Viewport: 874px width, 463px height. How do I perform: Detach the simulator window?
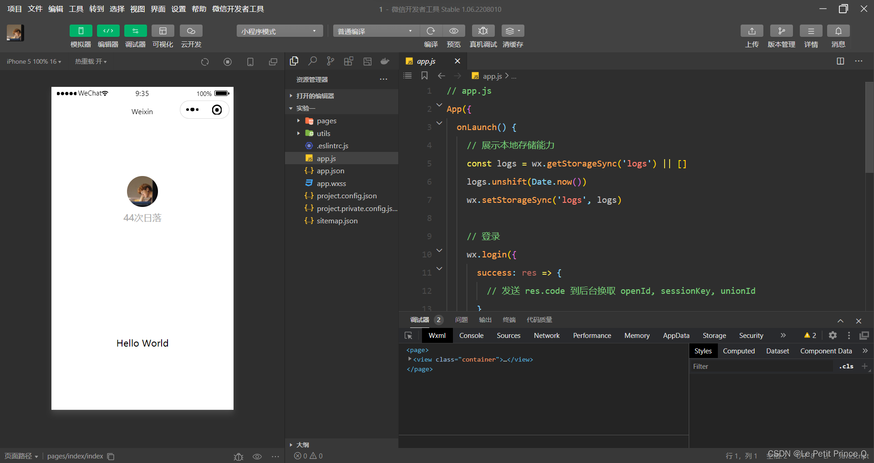pyautogui.click(x=273, y=62)
